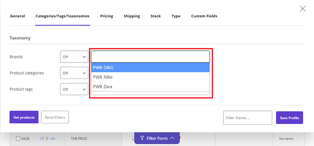Open the Custom Fields tab
314x146 pixels.
pyautogui.click(x=204, y=16)
